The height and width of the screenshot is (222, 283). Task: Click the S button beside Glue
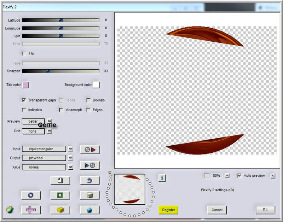[71, 167]
